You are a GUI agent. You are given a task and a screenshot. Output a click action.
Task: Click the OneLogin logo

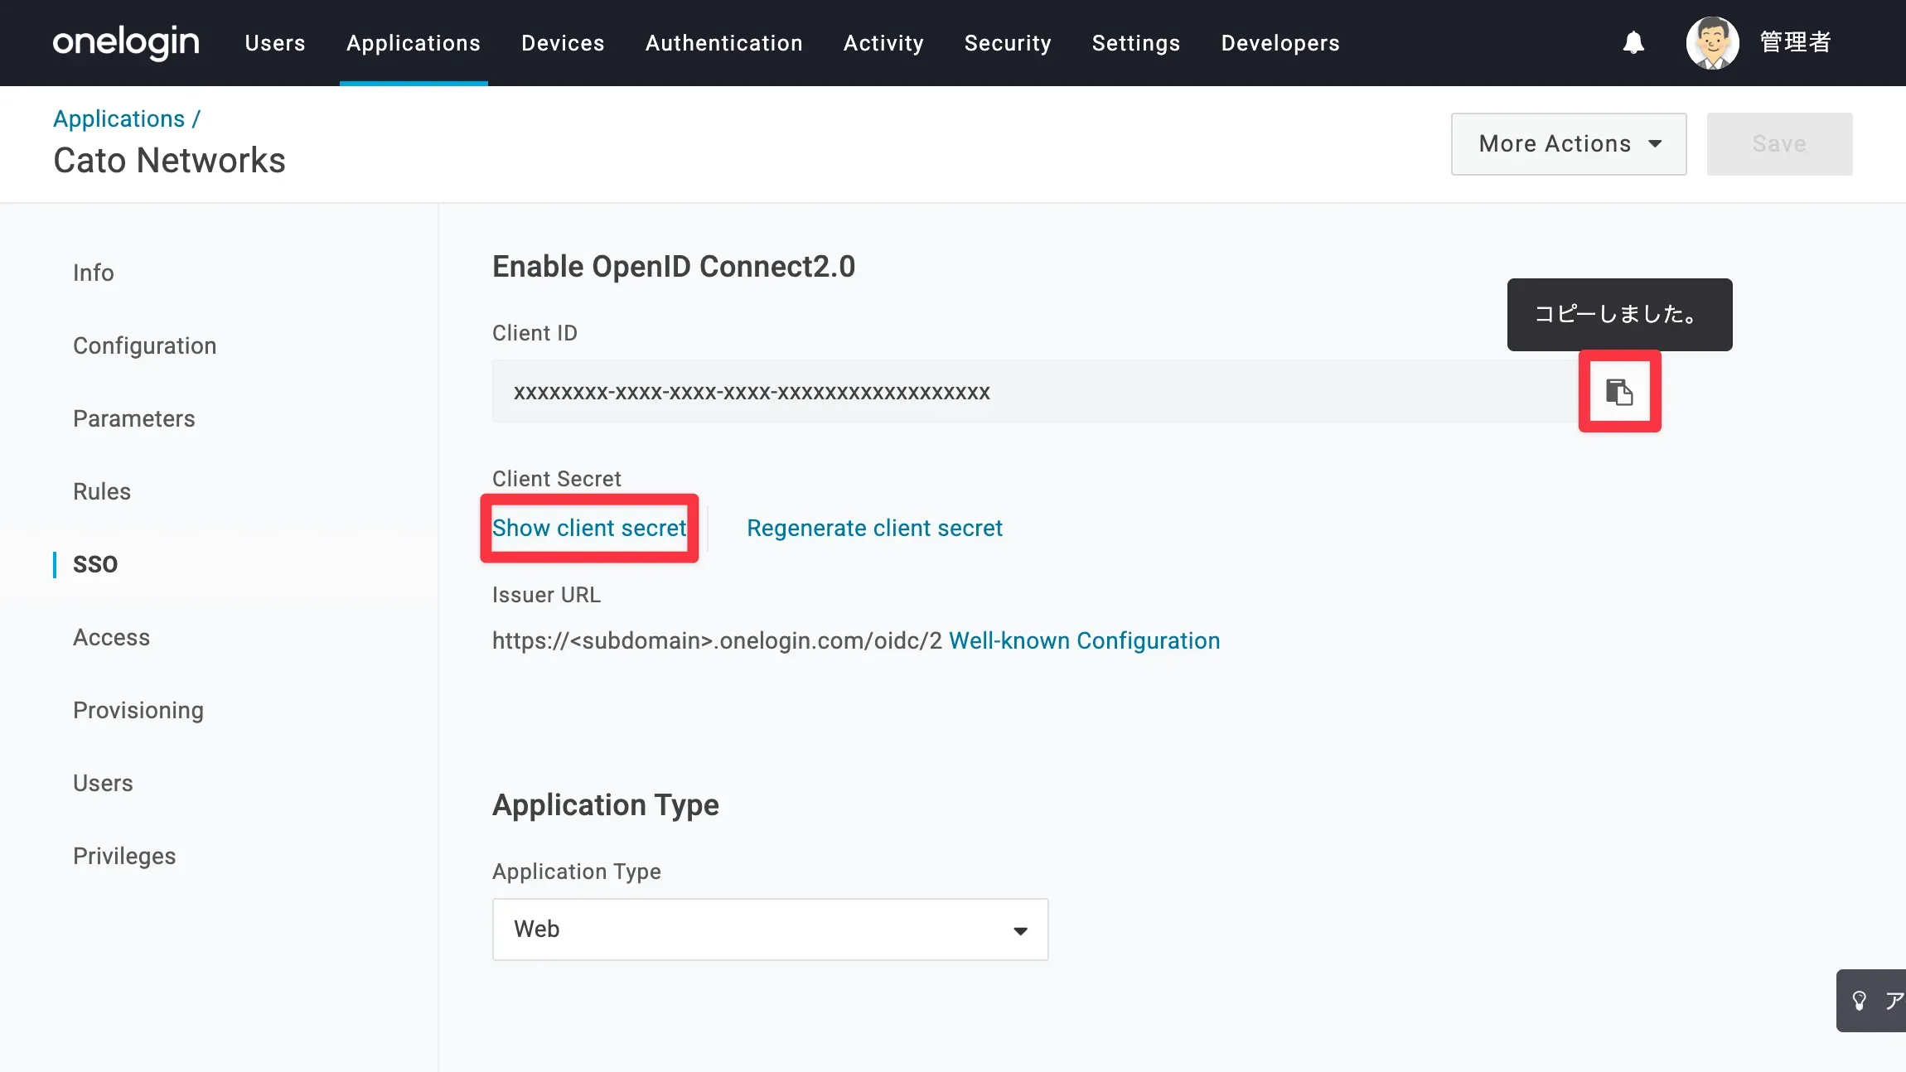(x=126, y=42)
